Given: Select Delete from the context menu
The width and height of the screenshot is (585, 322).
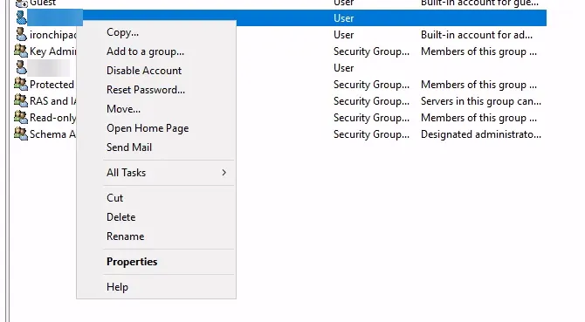Looking at the screenshot, I should pyautogui.click(x=120, y=217).
